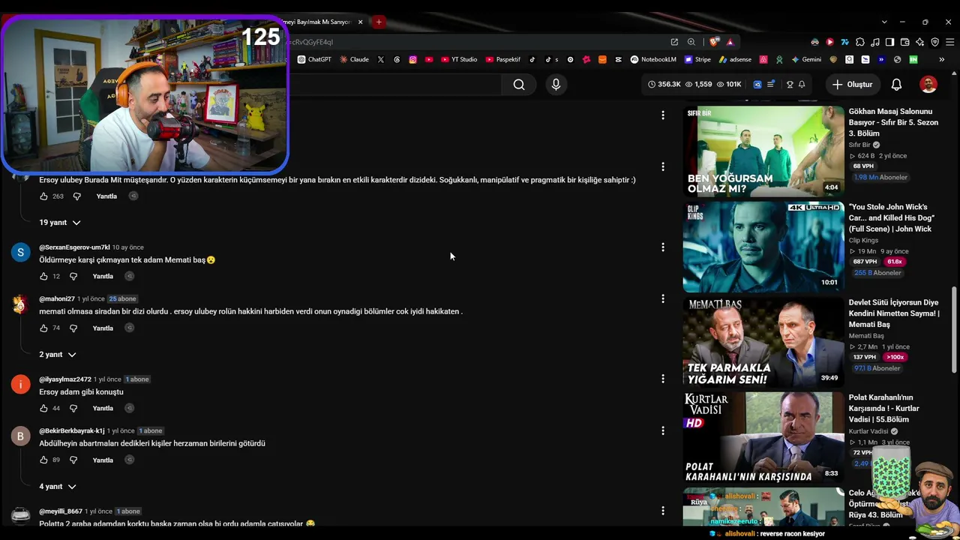Expand the 2 yanıt replies
The image size is (960, 540).
[x=58, y=355]
